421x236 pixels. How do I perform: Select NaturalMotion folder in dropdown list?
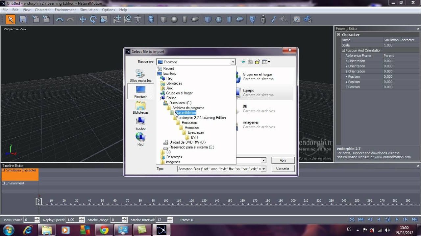(186, 113)
